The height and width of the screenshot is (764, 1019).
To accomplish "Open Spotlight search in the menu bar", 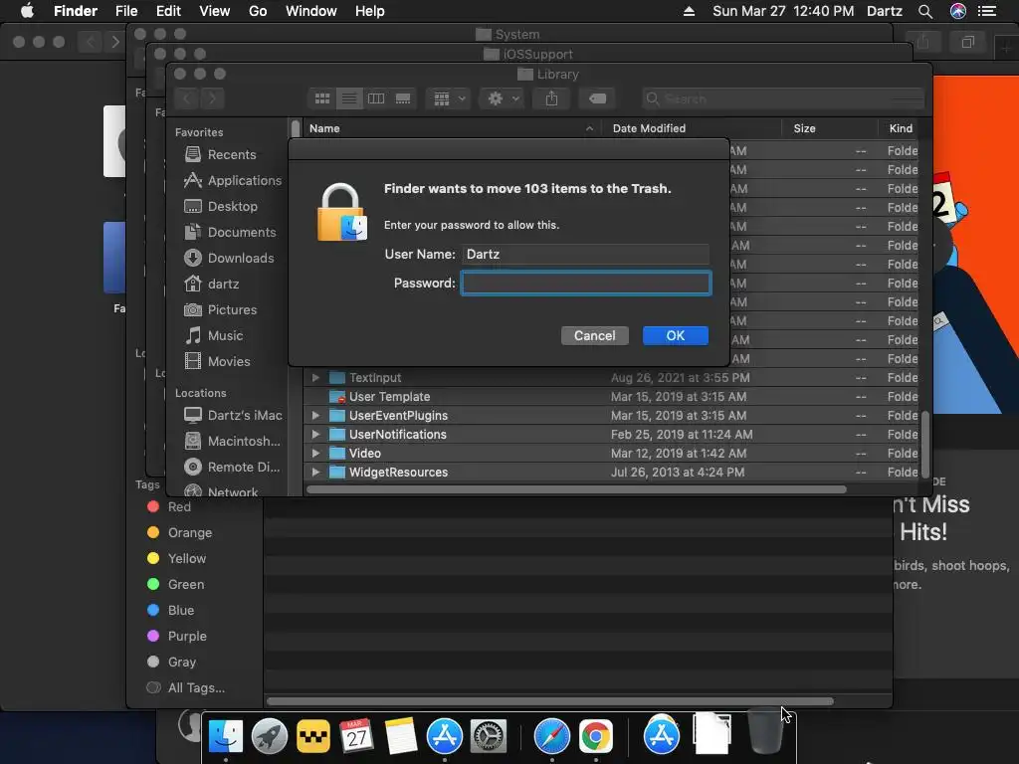I will (x=925, y=11).
